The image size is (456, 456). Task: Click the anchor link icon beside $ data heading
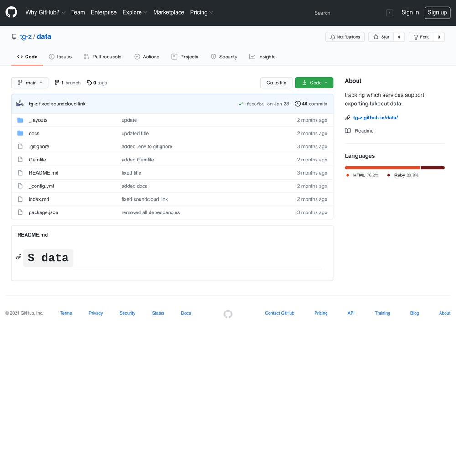coord(19,257)
